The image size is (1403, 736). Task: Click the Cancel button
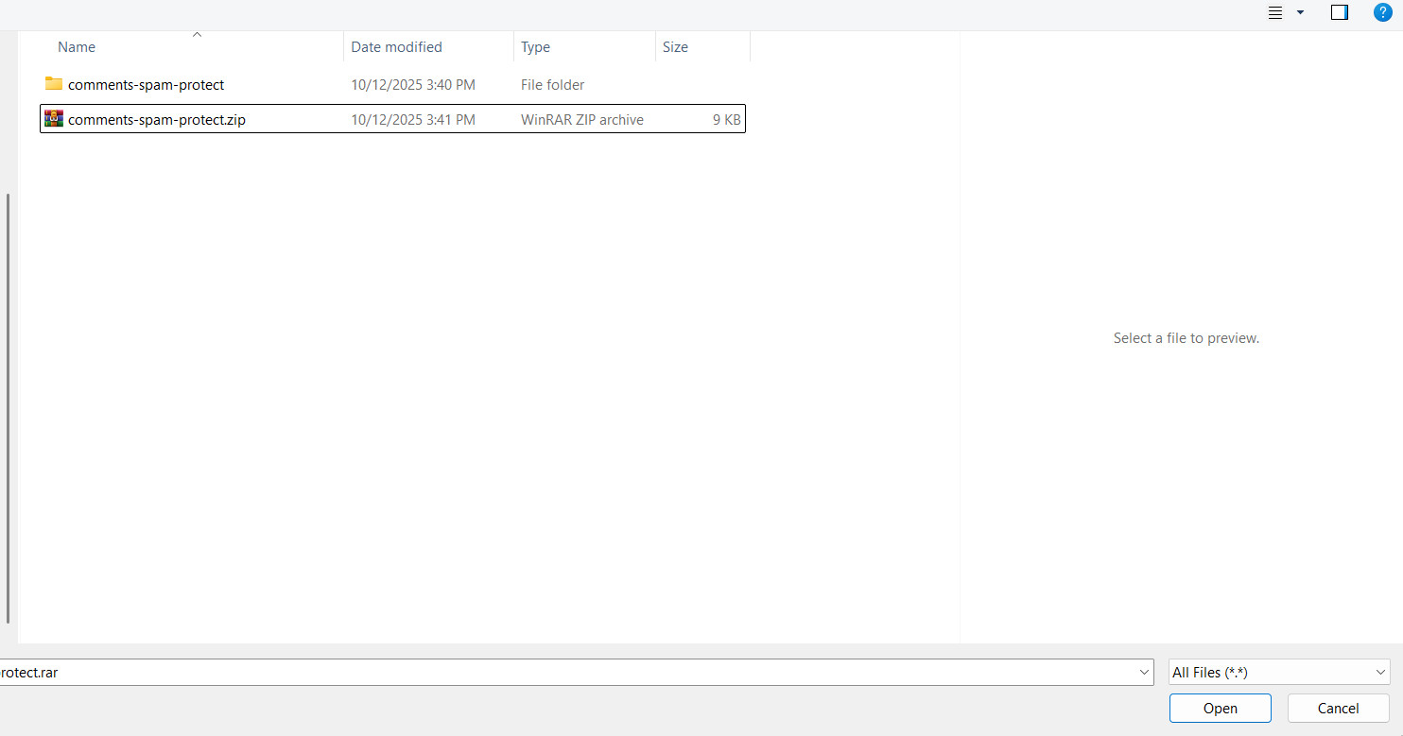(x=1337, y=708)
